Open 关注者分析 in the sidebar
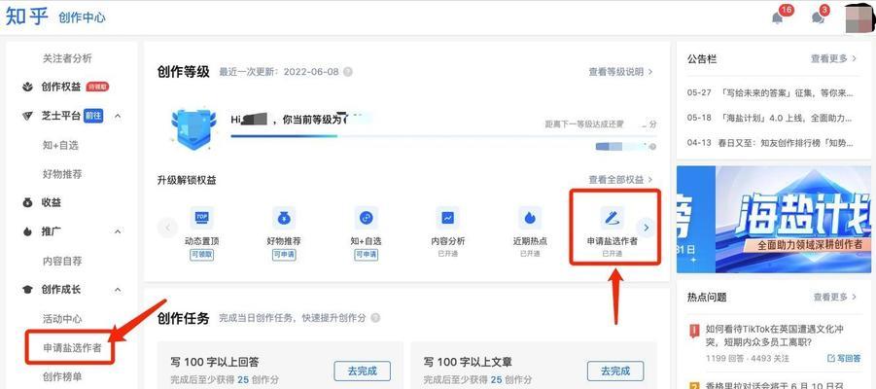 [x=68, y=58]
